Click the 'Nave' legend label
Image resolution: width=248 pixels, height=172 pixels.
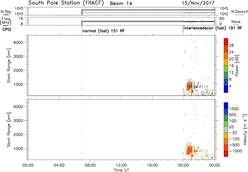(x=236, y=21)
